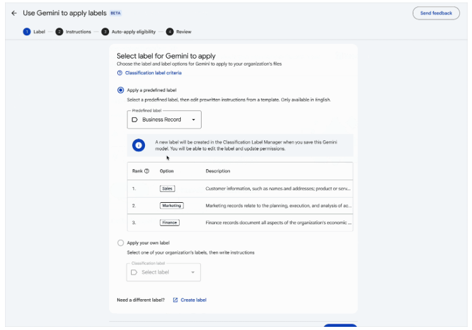Click the Send feedback button
The width and height of the screenshot is (472, 330).
pos(436,13)
